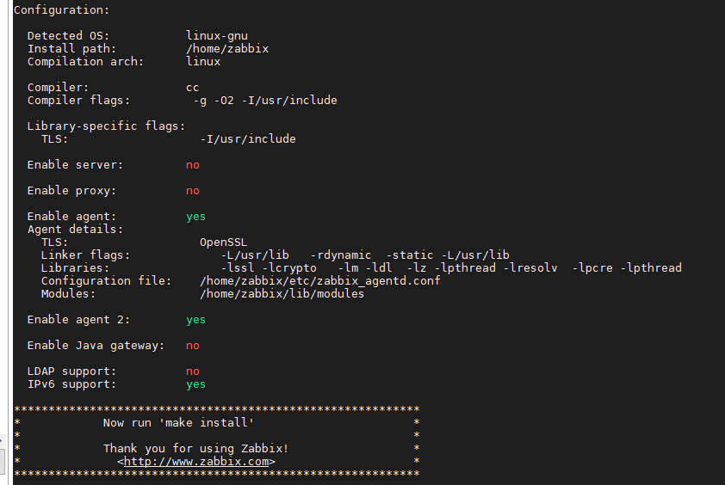725x485 pixels.
Task: Click the 'no' value for LDAP support
Action: click(193, 371)
